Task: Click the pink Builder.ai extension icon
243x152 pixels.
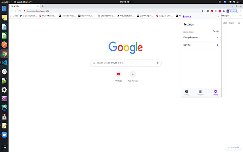Action: click(x=219, y=11)
